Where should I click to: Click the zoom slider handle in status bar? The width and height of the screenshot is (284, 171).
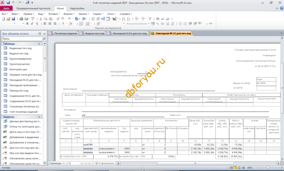click(x=268, y=168)
